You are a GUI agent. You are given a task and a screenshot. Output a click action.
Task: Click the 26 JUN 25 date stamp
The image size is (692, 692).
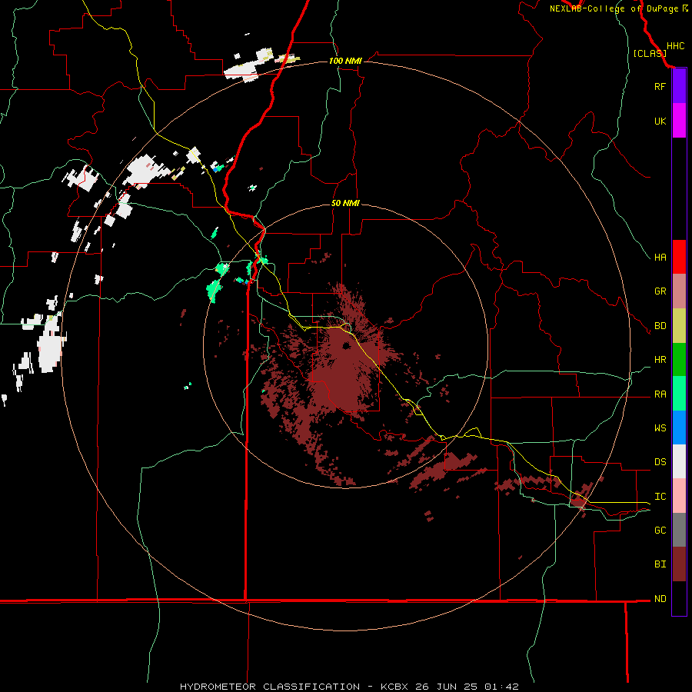pyautogui.click(x=447, y=687)
